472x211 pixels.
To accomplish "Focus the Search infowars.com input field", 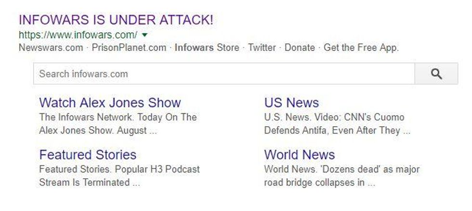I will point(224,74).
